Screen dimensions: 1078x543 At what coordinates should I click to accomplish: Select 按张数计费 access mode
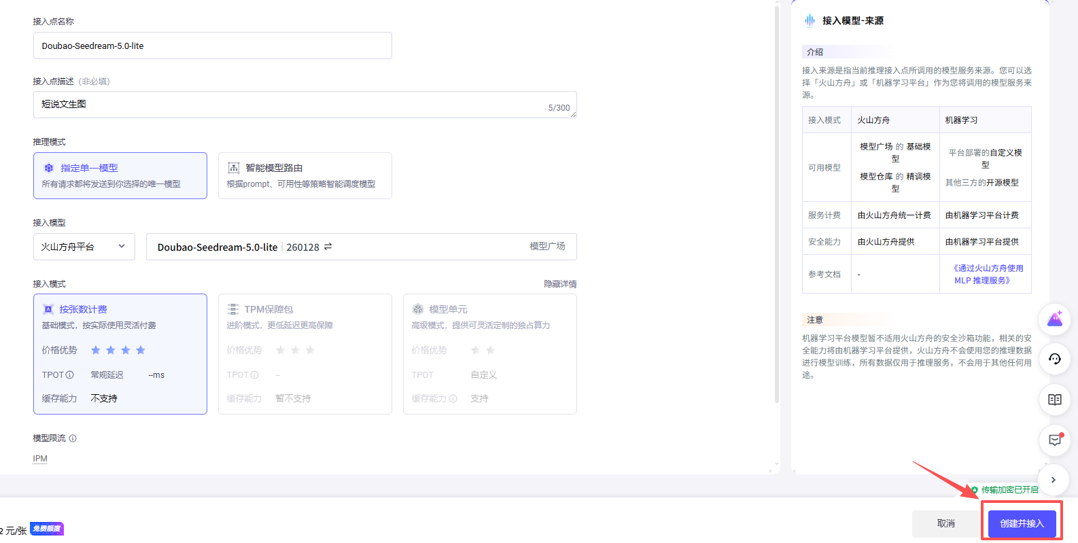tap(120, 354)
